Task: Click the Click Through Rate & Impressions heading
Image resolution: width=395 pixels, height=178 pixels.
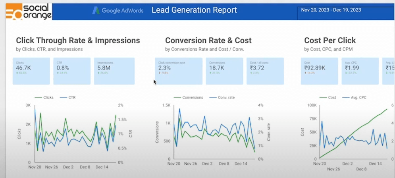Action: coord(78,41)
